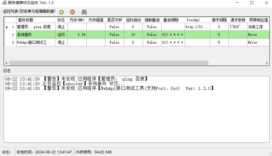Select the row 1 pointer arrow indicator
The image size is (272, 156).
pos(7,27)
